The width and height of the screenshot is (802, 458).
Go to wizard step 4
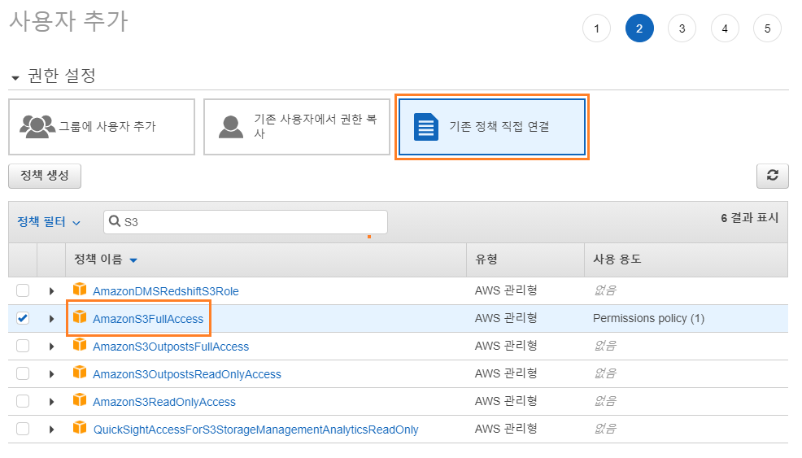click(725, 28)
